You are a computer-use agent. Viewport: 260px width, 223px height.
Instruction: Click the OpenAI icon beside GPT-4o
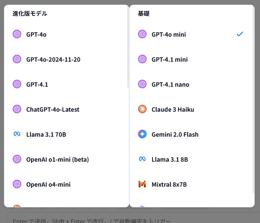tap(17, 34)
